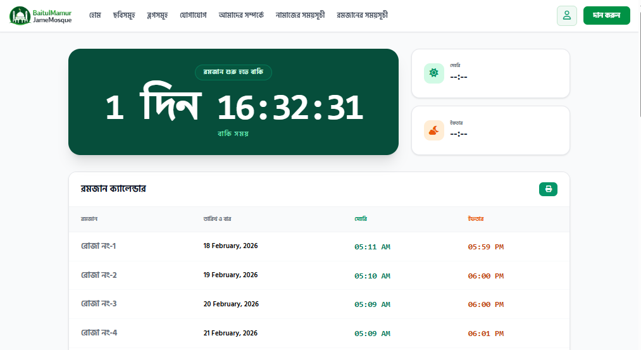Click the রমজান শুরু হতে বাকি badge
Screen dimensions: 641x350
pos(233,72)
